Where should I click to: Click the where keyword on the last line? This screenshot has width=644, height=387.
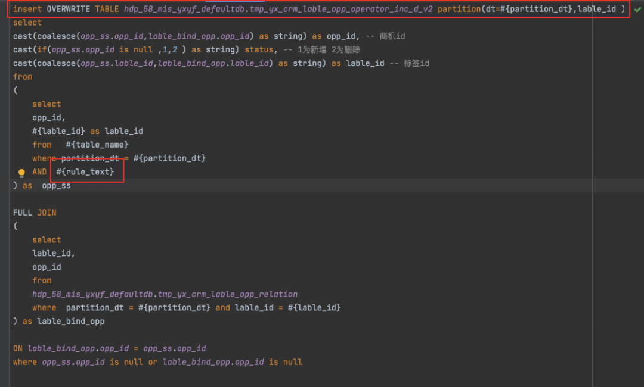(25, 362)
